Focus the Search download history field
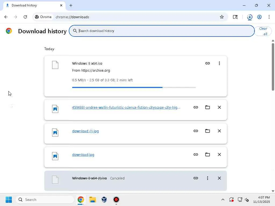This screenshot has height=206, width=275. click(162, 31)
